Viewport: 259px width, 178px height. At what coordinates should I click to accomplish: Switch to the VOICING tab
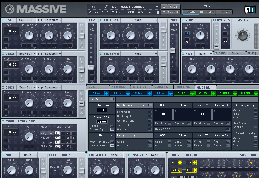pyautogui.click(x=162, y=87)
